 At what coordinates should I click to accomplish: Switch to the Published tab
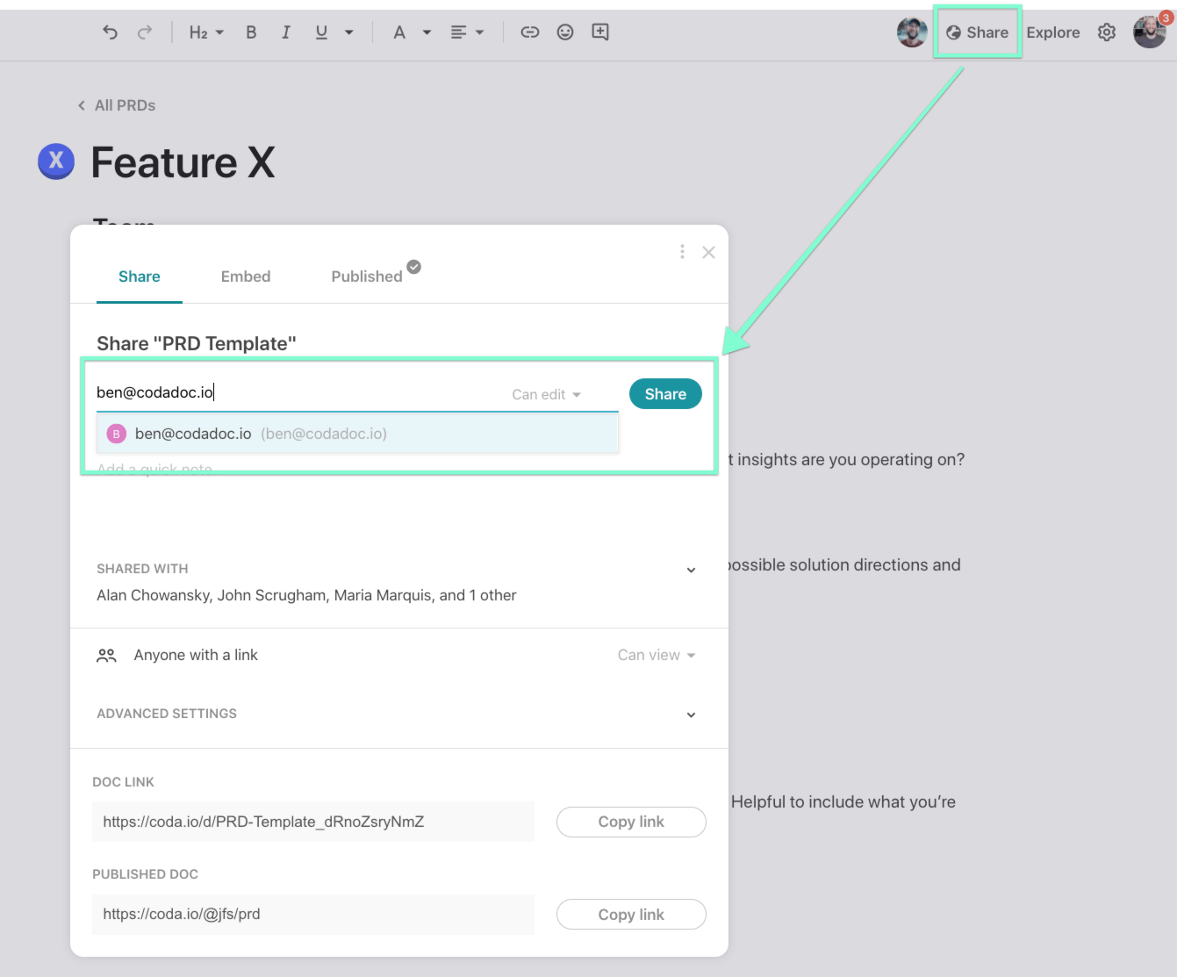click(367, 277)
